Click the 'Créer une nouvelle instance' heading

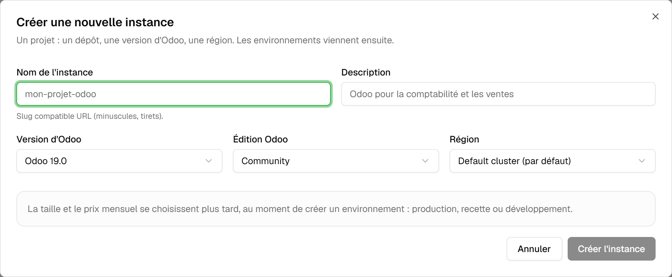[95, 22]
